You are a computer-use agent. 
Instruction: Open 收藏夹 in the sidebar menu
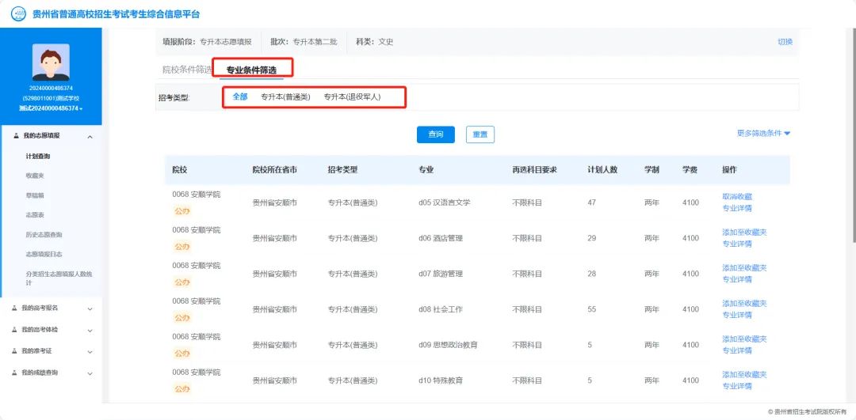tap(35, 176)
